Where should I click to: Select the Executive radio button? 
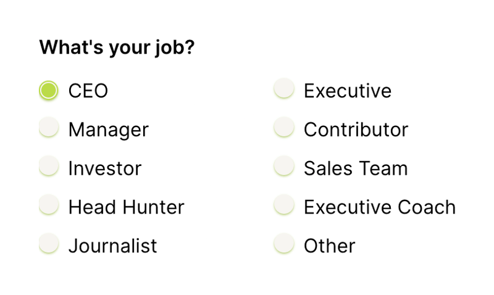click(x=283, y=89)
